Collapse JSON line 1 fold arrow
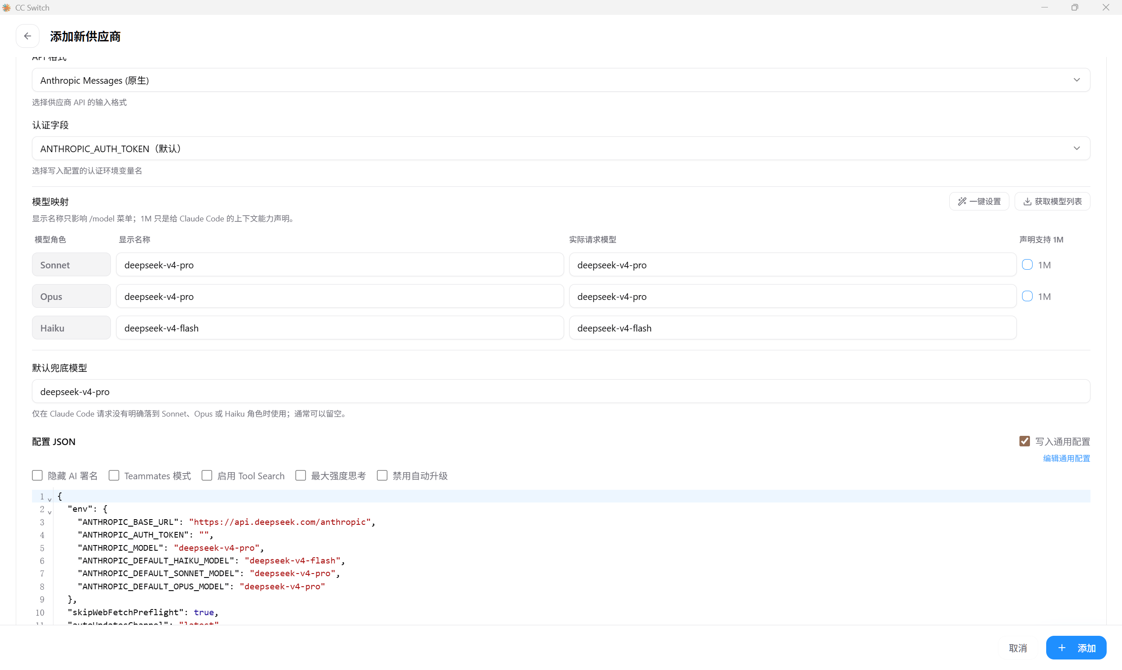1122x670 pixels. [x=50, y=499]
